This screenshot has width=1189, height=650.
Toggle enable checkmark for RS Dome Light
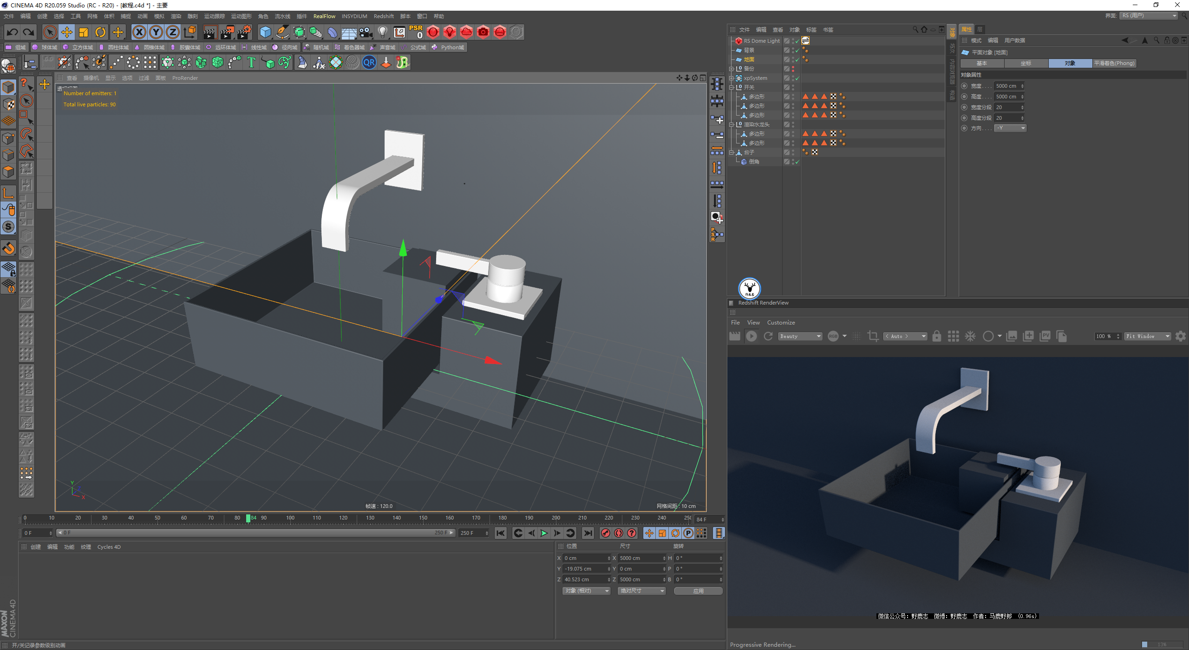click(x=797, y=41)
